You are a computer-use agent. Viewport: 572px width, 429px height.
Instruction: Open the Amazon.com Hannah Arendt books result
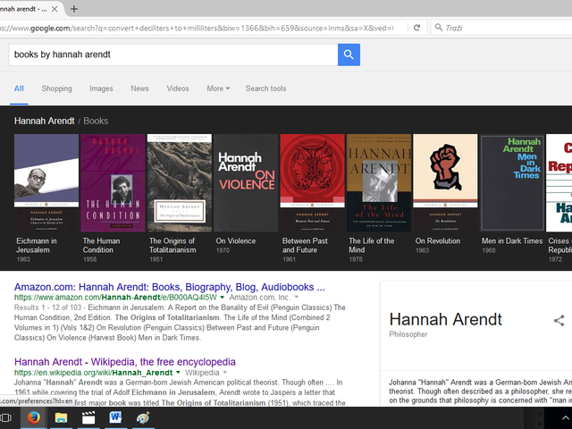tap(169, 287)
